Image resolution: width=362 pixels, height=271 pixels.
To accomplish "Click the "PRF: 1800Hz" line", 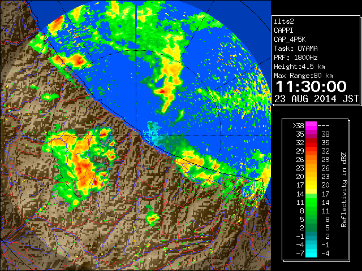I will point(296,58).
